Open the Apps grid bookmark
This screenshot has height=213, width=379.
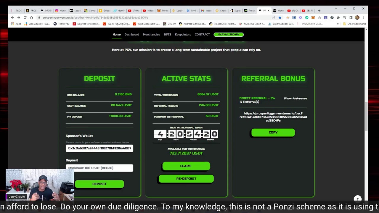pyautogui.click(x=16, y=24)
